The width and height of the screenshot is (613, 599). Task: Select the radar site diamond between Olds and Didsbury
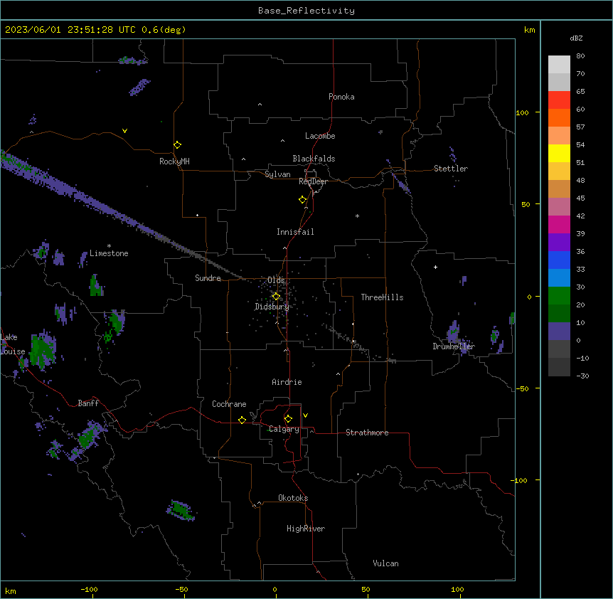click(x=277, y=297)
